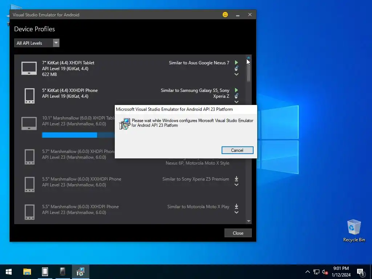Click the 5.5" XXXHDPI phone device icon
The width and height of the screenshot is (372, 279).
tap(29, 184)
